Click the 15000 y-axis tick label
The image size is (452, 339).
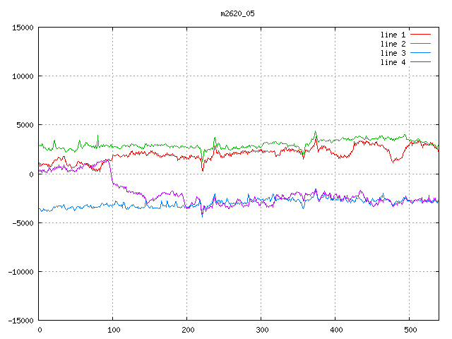22,28
